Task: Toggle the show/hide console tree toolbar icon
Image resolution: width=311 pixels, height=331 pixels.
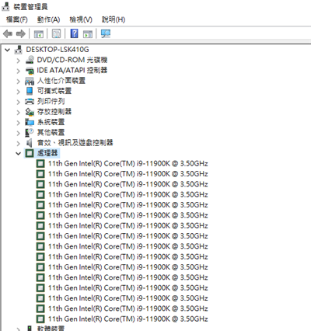Action: [39, 33]
